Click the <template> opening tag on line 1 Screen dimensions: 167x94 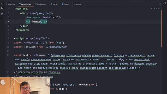tap(21, 9)
